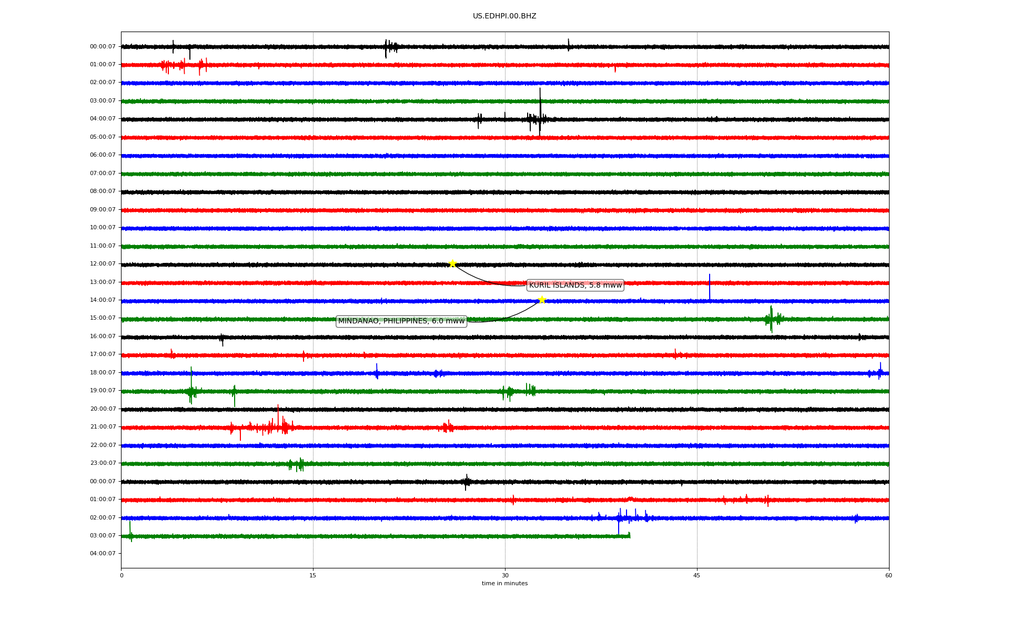Click the 12:00:07 trace time label
Screen dimensions: 1010x631
point(103,263)
